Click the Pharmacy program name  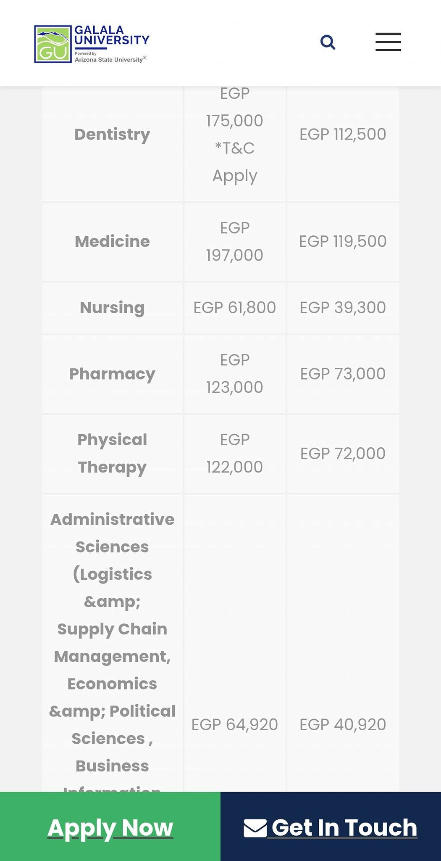[112, 374]
